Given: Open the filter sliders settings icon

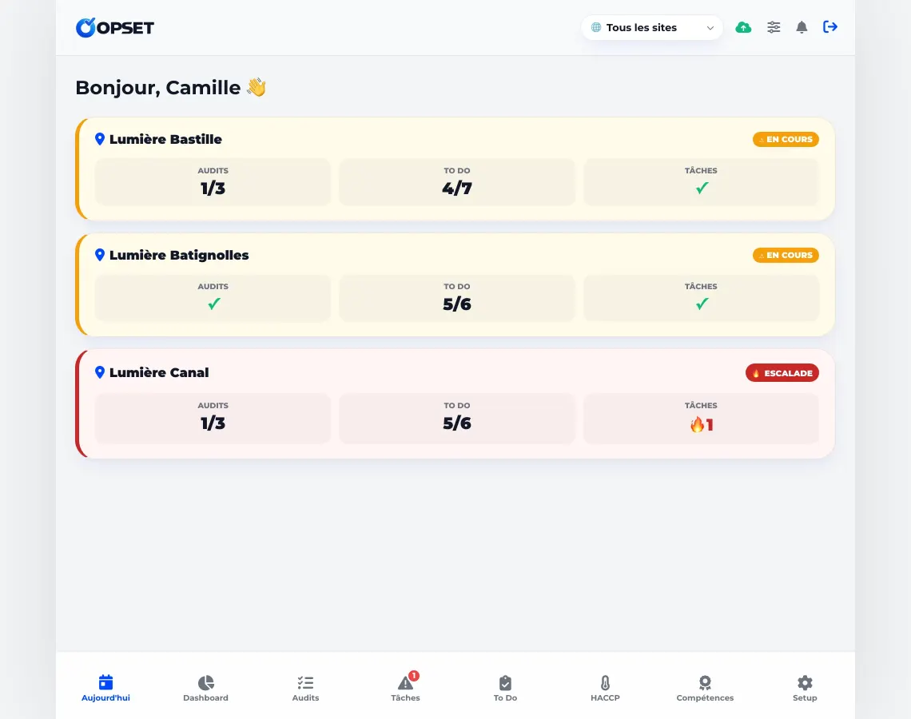Looking at the screenshot, I should [x=774, y=27].
